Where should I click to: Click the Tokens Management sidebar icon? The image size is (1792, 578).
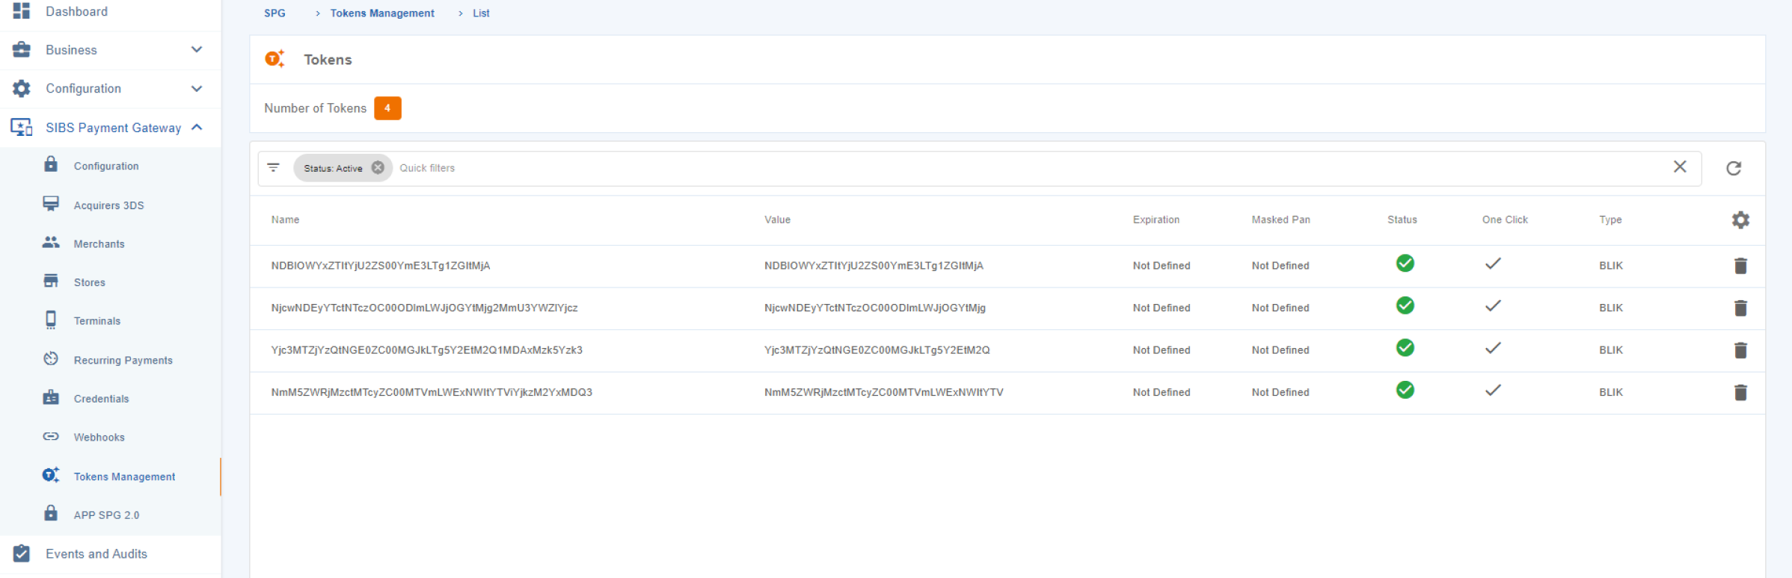51,476
